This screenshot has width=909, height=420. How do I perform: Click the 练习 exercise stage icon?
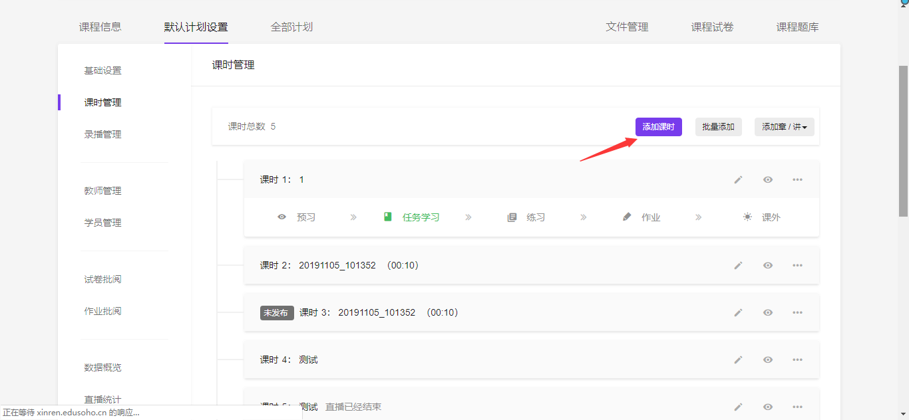click(x=512, y=217)
